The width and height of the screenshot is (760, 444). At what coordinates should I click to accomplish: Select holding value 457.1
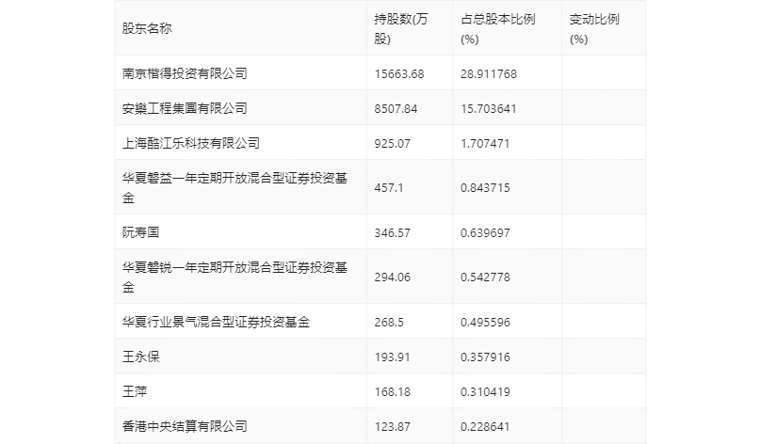coord(389,188)
